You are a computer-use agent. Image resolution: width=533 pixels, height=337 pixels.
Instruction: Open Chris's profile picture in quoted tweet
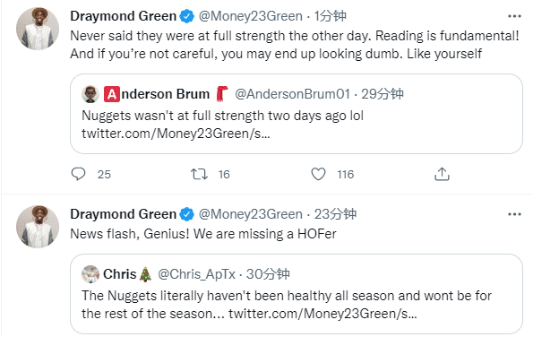(90, 274)
